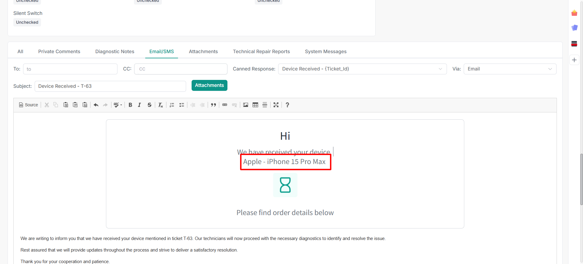Click the red icon in browser sidebar
This screenshot has width=583, height=264.
coord(574,43)
